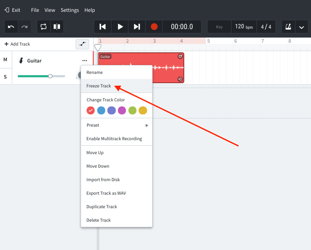The width and height of the screenshot is (311, 250).
Task: Click the split region icon
Action: [x=57, y=27]
